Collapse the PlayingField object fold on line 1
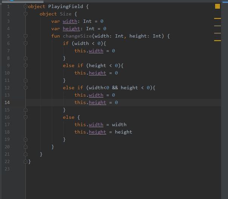The height and width of the screenshot is (199, 228). (x=25, y=6)
